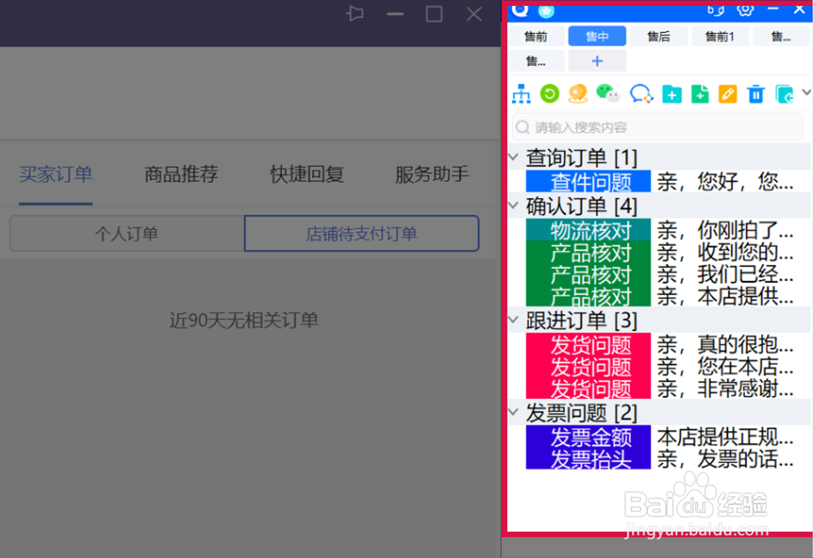Screen dimensions: 814x558
Task: Click the orange pencil edit icon
Action: [728, 95]
